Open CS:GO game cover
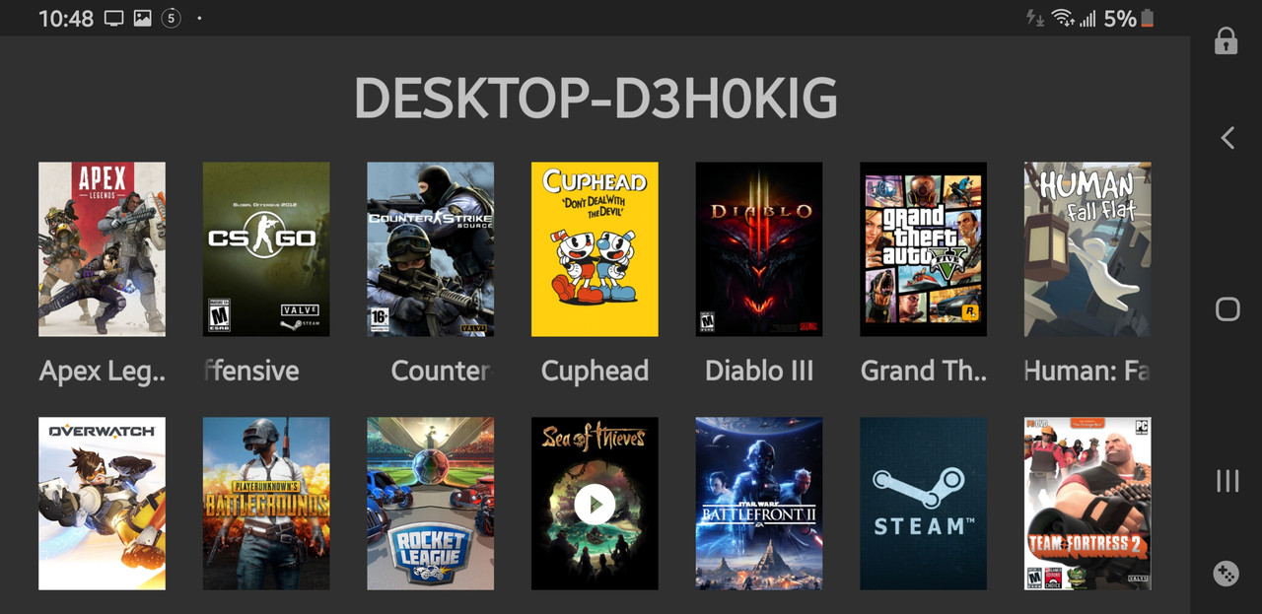Image resolution: width=1262 pixels, height=614 pixels. [x=266, y=249]
